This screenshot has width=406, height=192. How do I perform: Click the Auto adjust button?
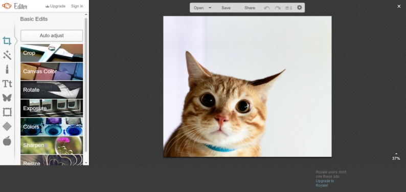(x=52, y=35)
